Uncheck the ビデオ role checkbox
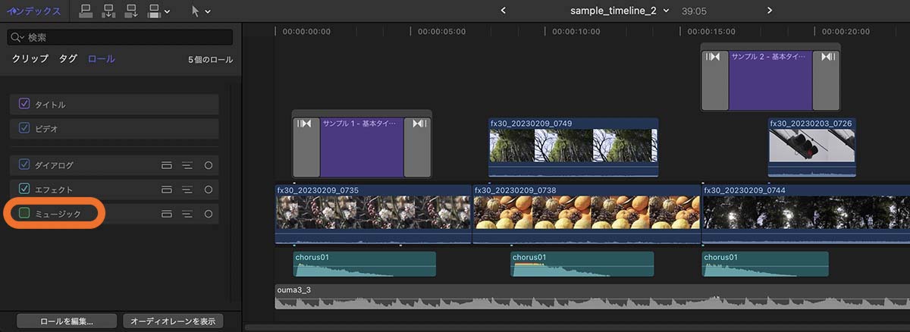Viewport: 910px width, 332px height. click(x=24, y=128)
